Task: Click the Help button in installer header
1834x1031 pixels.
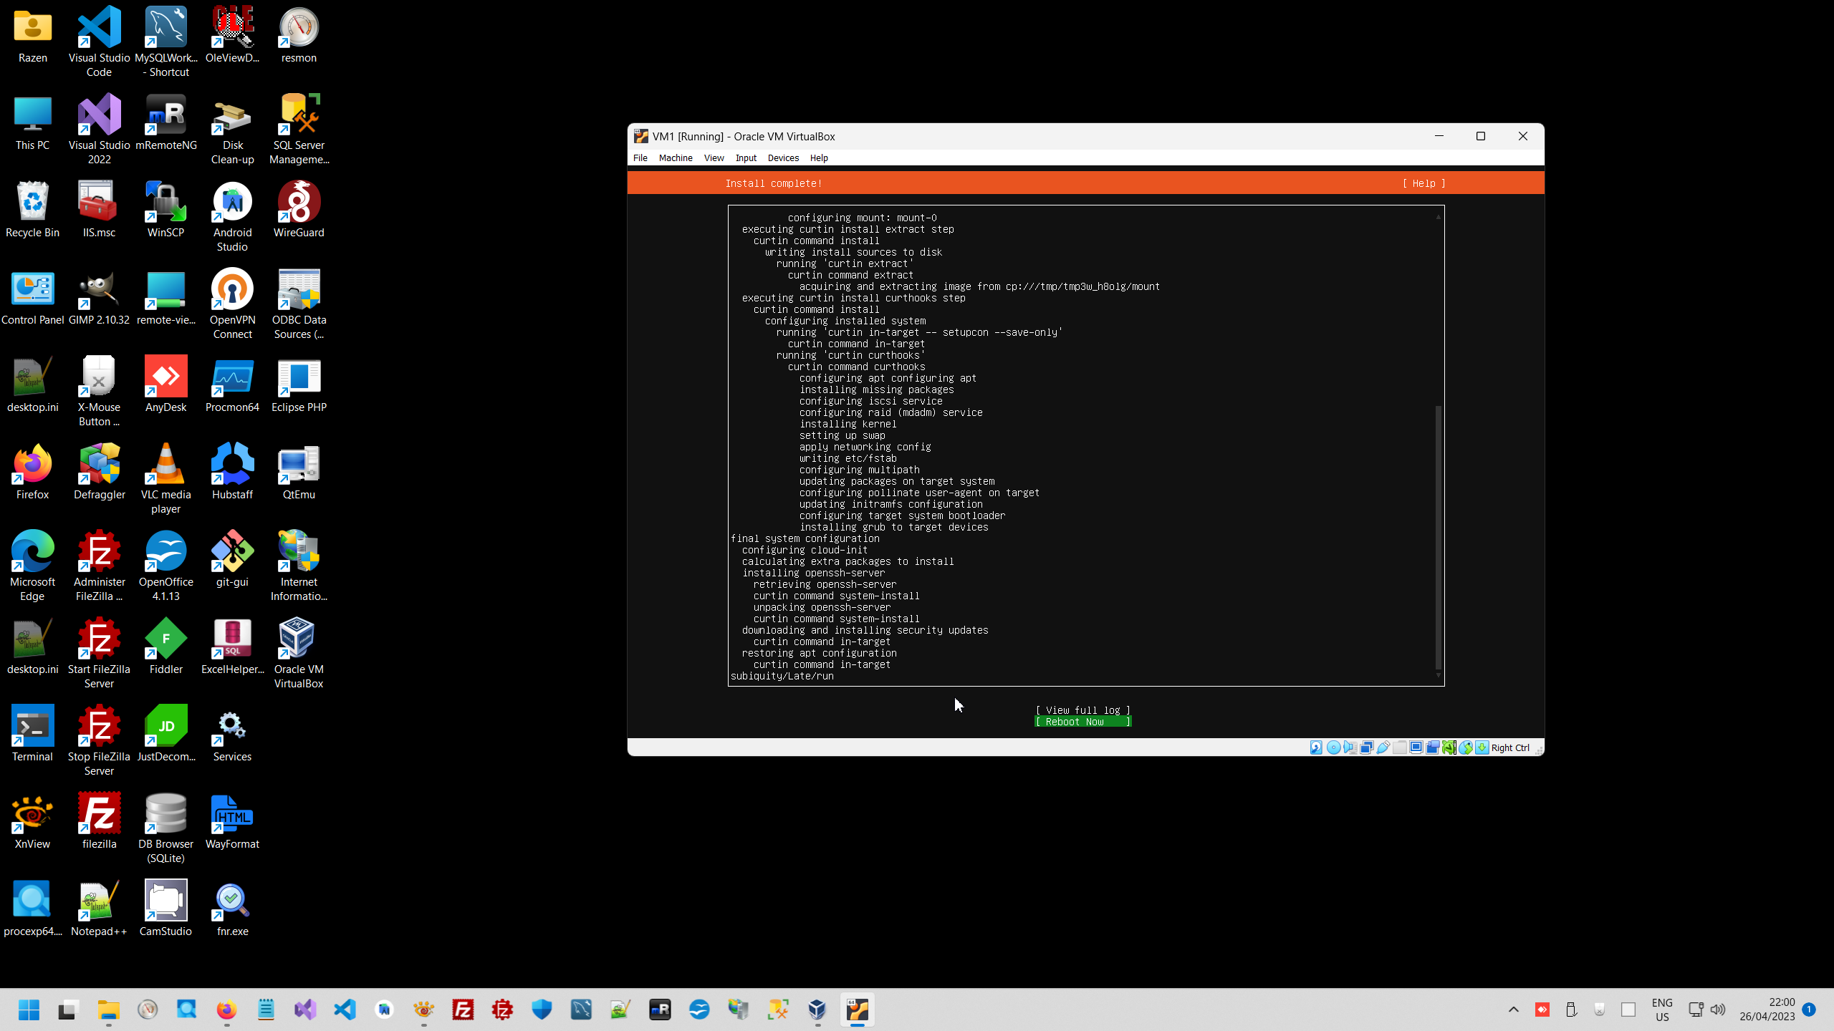Action: coord(1423,183)
